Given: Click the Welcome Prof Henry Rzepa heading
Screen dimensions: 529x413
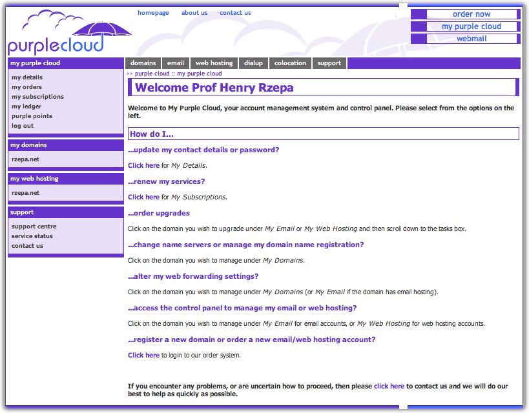Looking at the screenshot, I should (x=214, y=88).
